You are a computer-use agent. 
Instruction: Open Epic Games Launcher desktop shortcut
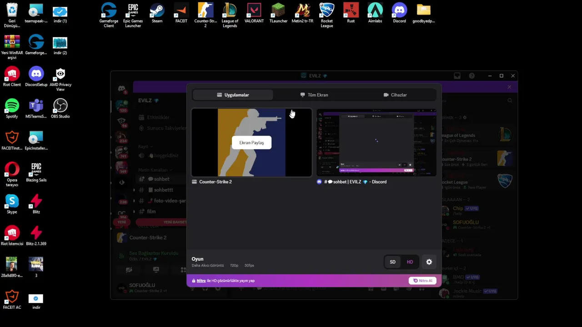coord(133,15)
